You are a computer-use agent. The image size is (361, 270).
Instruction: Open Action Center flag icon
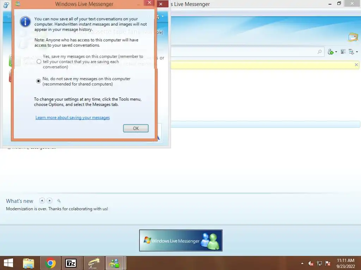328,263
